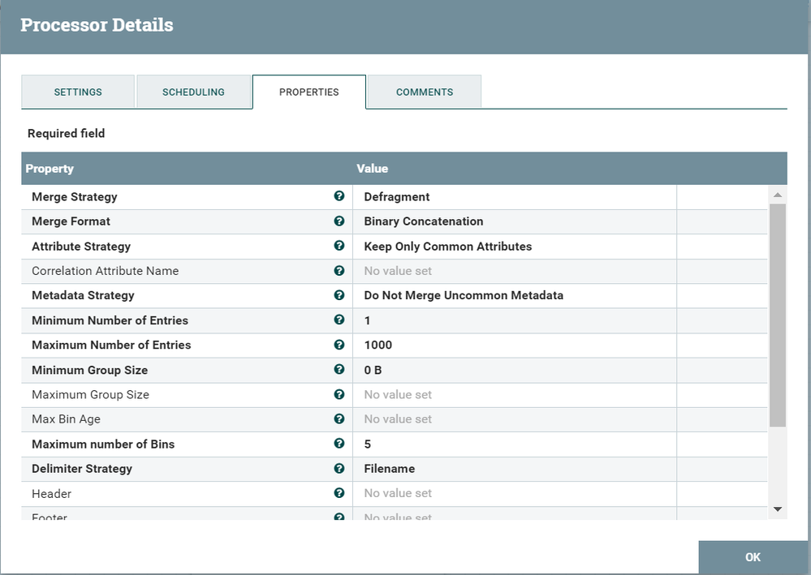Click help icon for Correlation Attribute Name
The height and width of the screenshot is (575, 811).
click(x=339, y=270)
